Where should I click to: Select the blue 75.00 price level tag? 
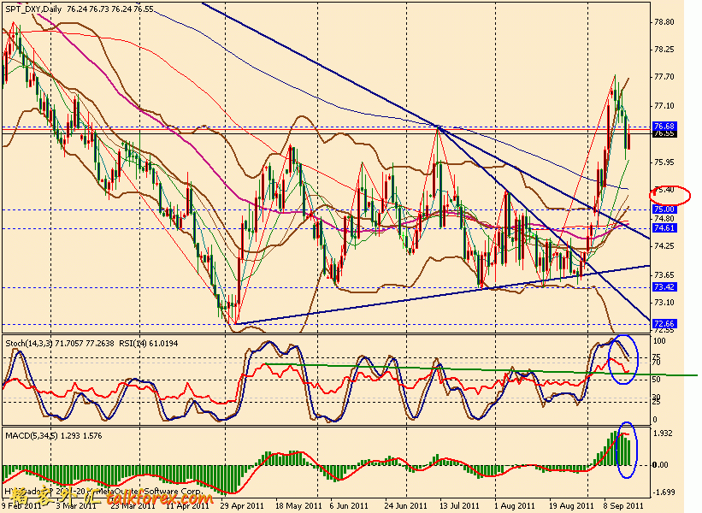click(664, 209)
